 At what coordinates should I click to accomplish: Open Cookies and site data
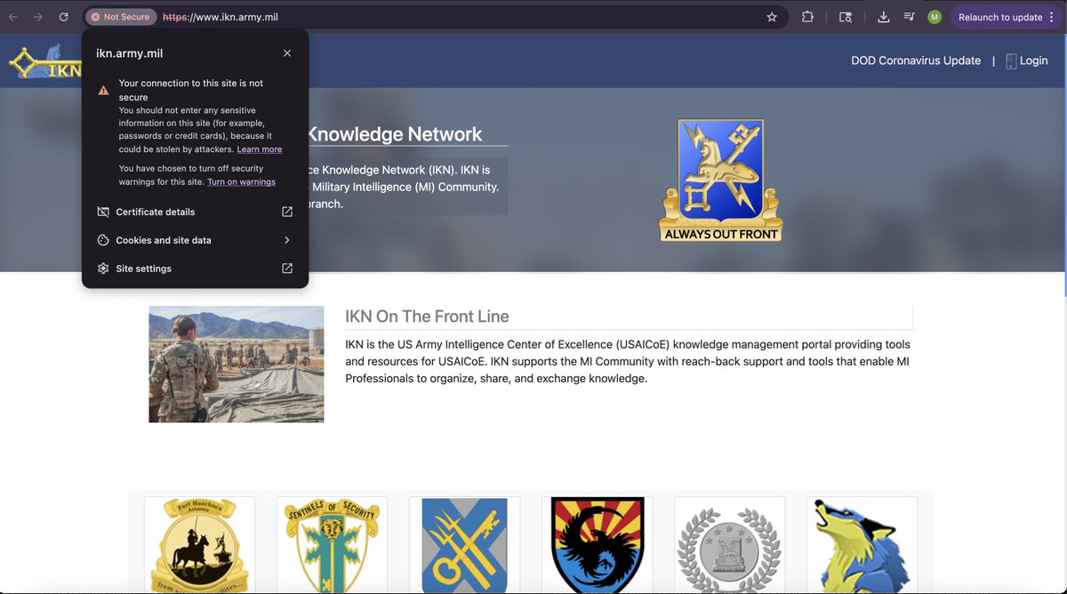coord(195,240)
